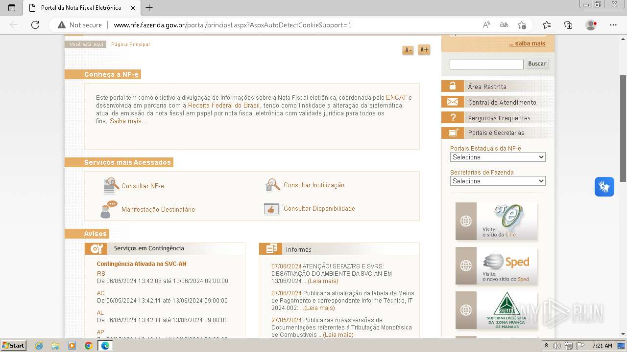627x352 pixels.
Task: Open the Read aloud icon in address bar
Action: coord(486,25)
